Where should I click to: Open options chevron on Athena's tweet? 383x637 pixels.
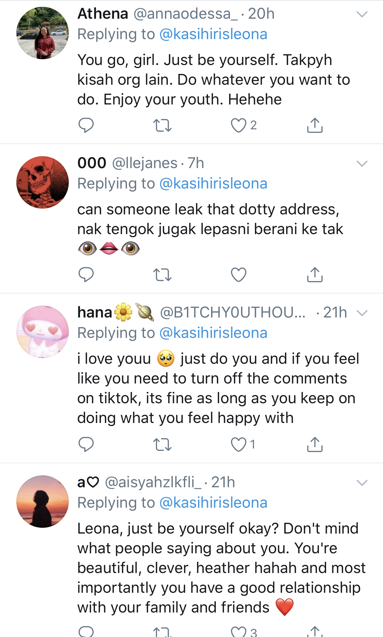click(x=362, y=14)
